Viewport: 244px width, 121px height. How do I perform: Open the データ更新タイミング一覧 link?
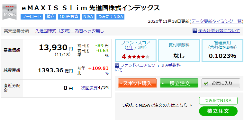216,21
